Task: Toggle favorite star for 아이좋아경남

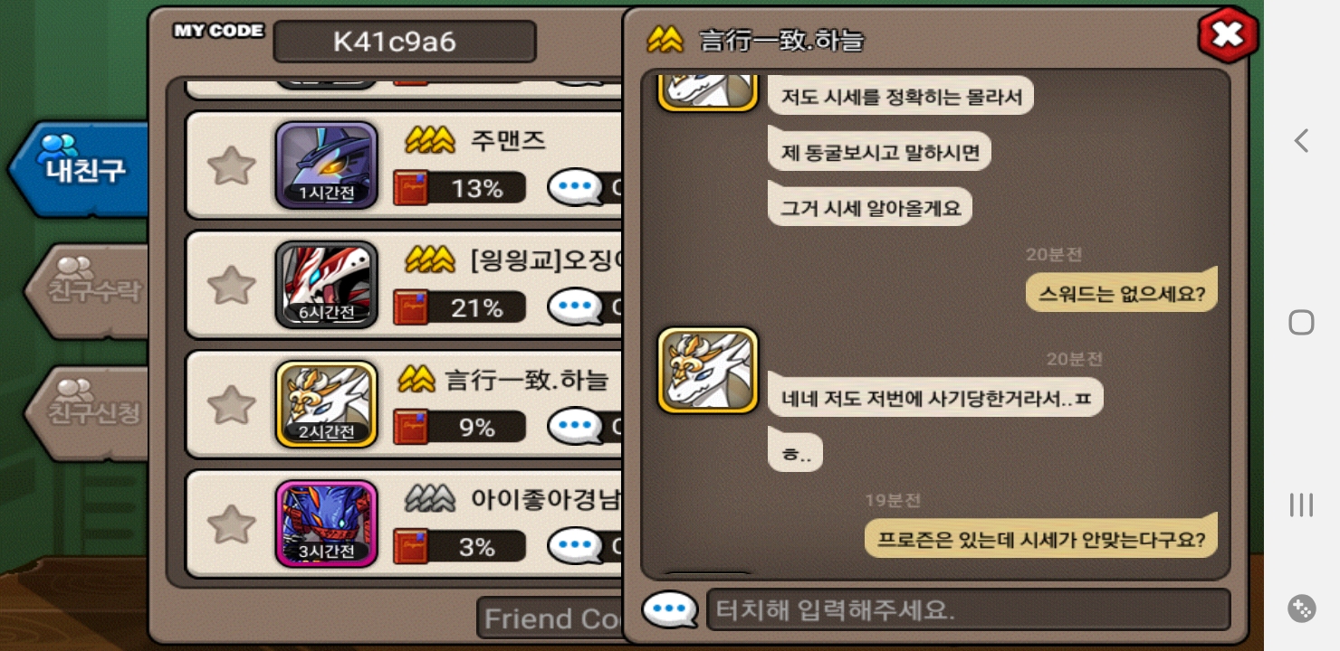Action: [x=231, y=524]
